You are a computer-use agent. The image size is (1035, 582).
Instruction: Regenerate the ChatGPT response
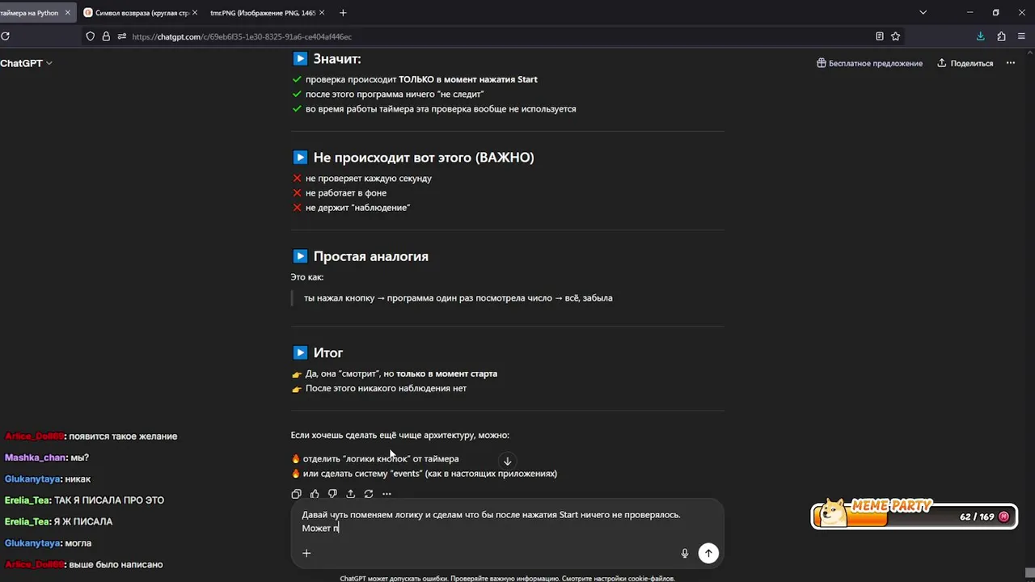(x=369, y=494)
